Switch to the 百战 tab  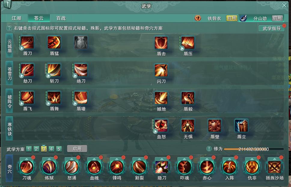click(x=61, y=18)
